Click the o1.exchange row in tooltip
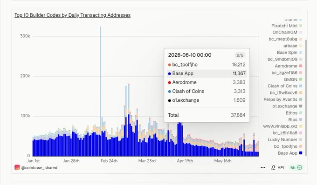 207,100
